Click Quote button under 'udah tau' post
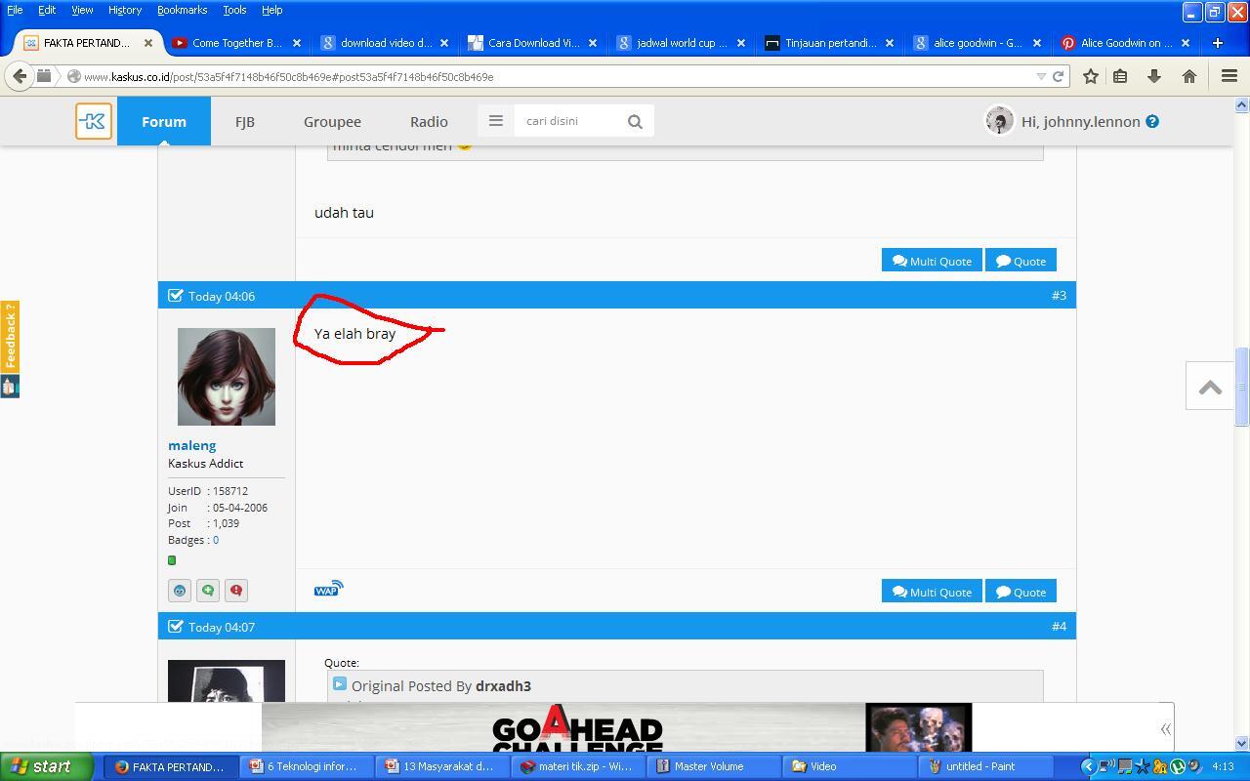Viewport: 1250px width, 781px height. coord(1021,261)
